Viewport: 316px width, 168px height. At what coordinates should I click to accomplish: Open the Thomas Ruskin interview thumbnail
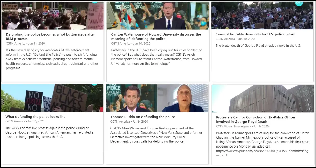pos(157,98)
